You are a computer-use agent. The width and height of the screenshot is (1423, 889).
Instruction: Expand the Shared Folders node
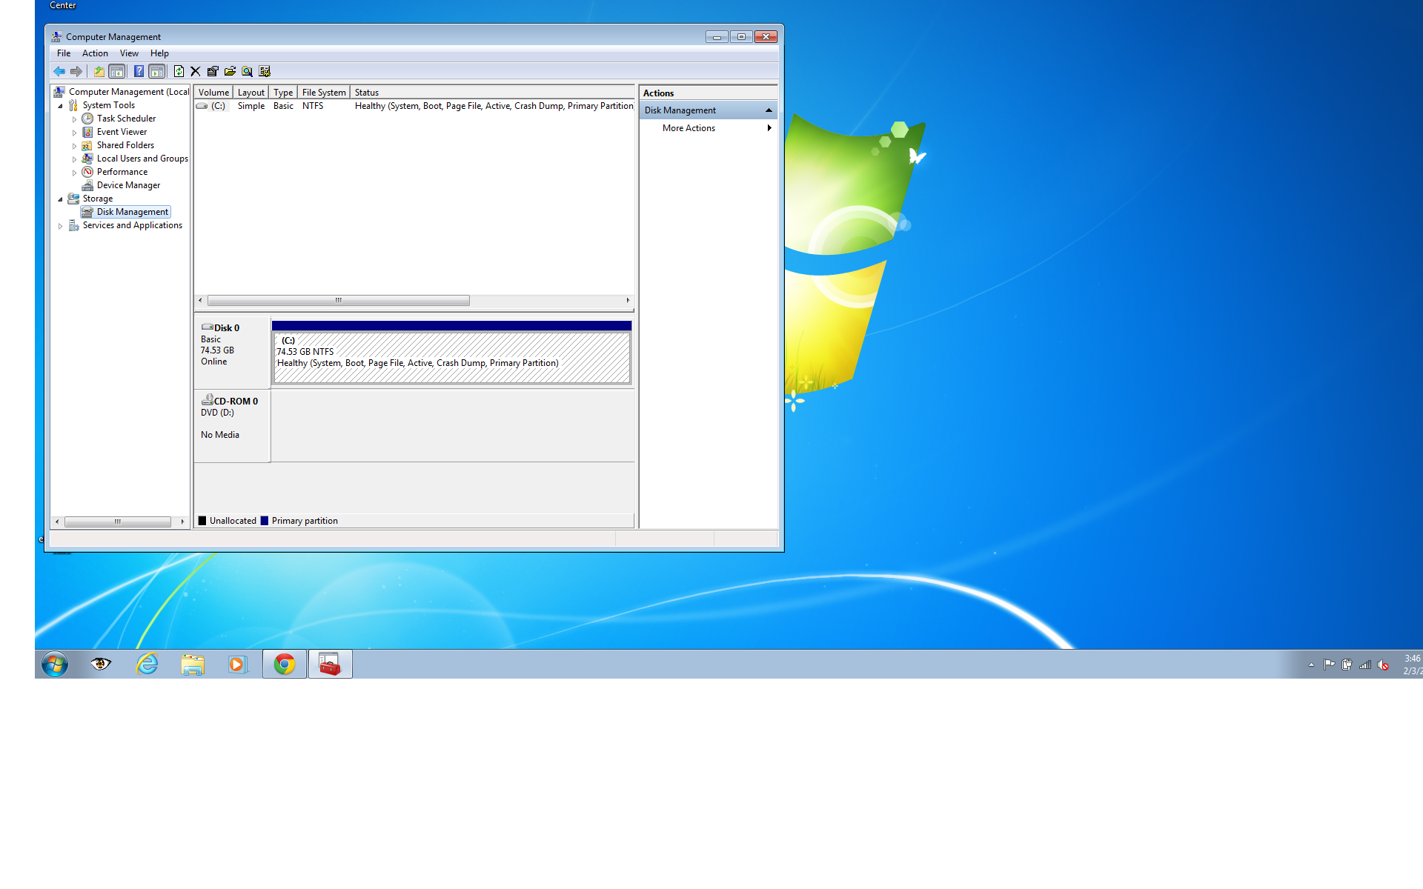pos(74,146)
